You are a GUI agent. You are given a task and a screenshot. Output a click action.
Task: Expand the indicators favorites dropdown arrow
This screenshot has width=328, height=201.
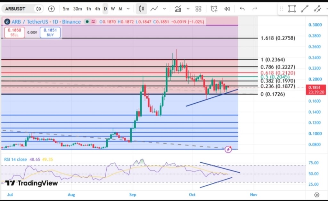[x=188, y=9]
